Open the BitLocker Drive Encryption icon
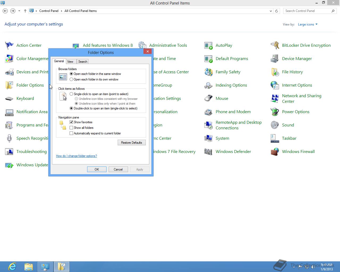Image resolution: width=340 pixels, height=272 pixels. click(x=275, y=45)
